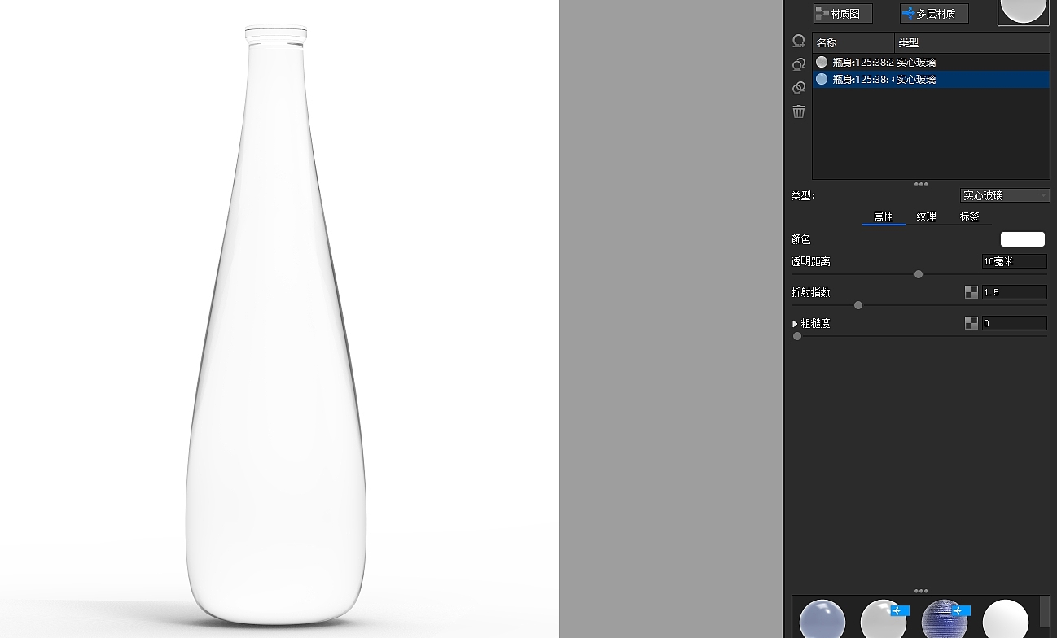This screenshot has width=1057, height=638.
Task: Click the 折射指数 slider handle
Action: 857,305
